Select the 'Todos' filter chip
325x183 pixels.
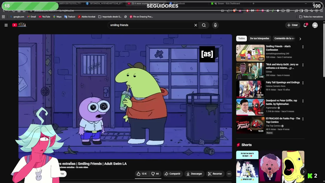tap(241, 38)
